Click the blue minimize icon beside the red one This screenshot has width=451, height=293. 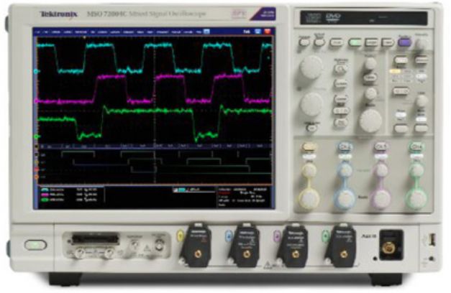click(x=258, y=32)
